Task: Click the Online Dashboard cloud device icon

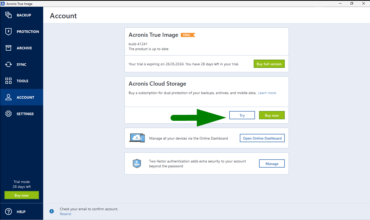Action: coord(137,138)
